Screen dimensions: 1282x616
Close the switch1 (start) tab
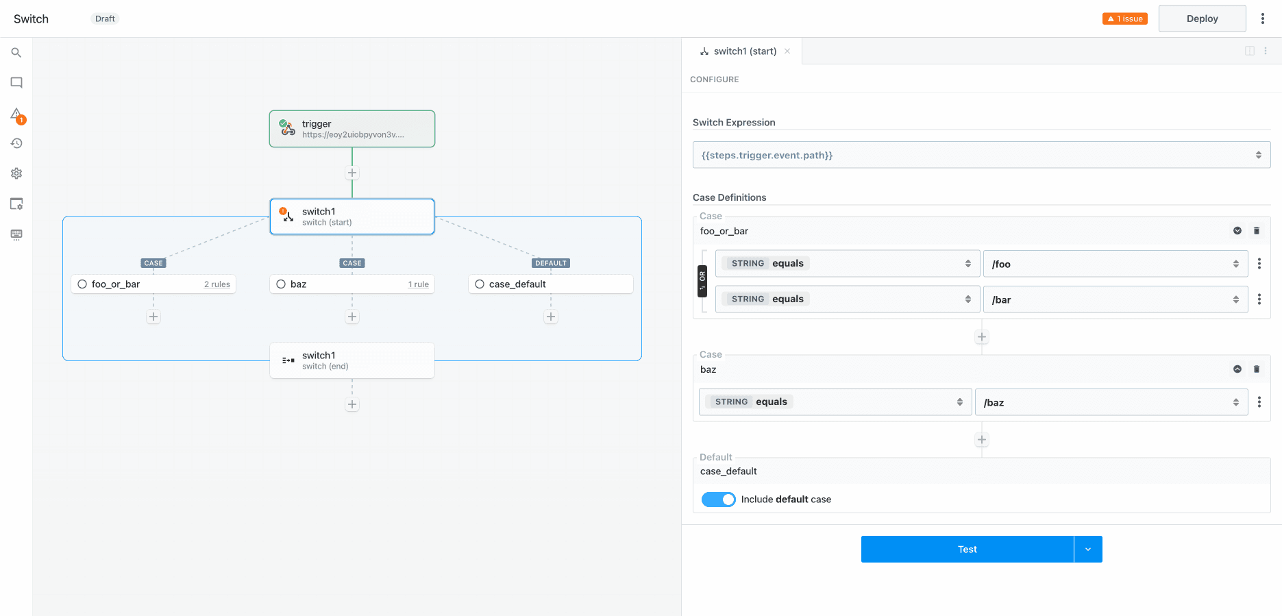tap(787, 51)
